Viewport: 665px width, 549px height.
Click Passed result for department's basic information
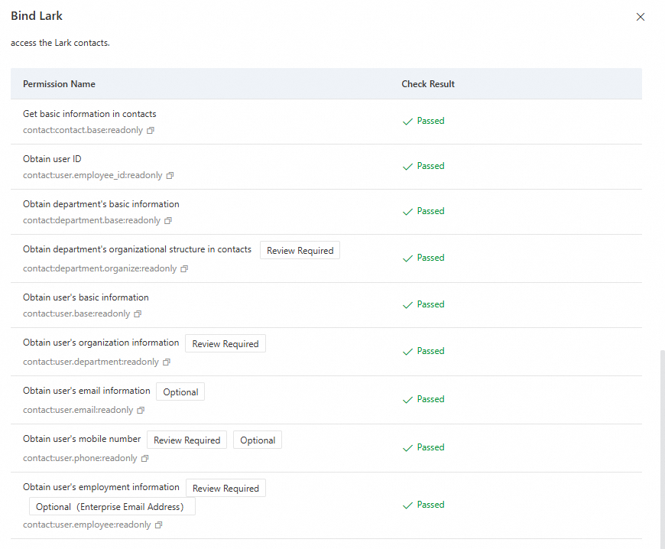423,211
